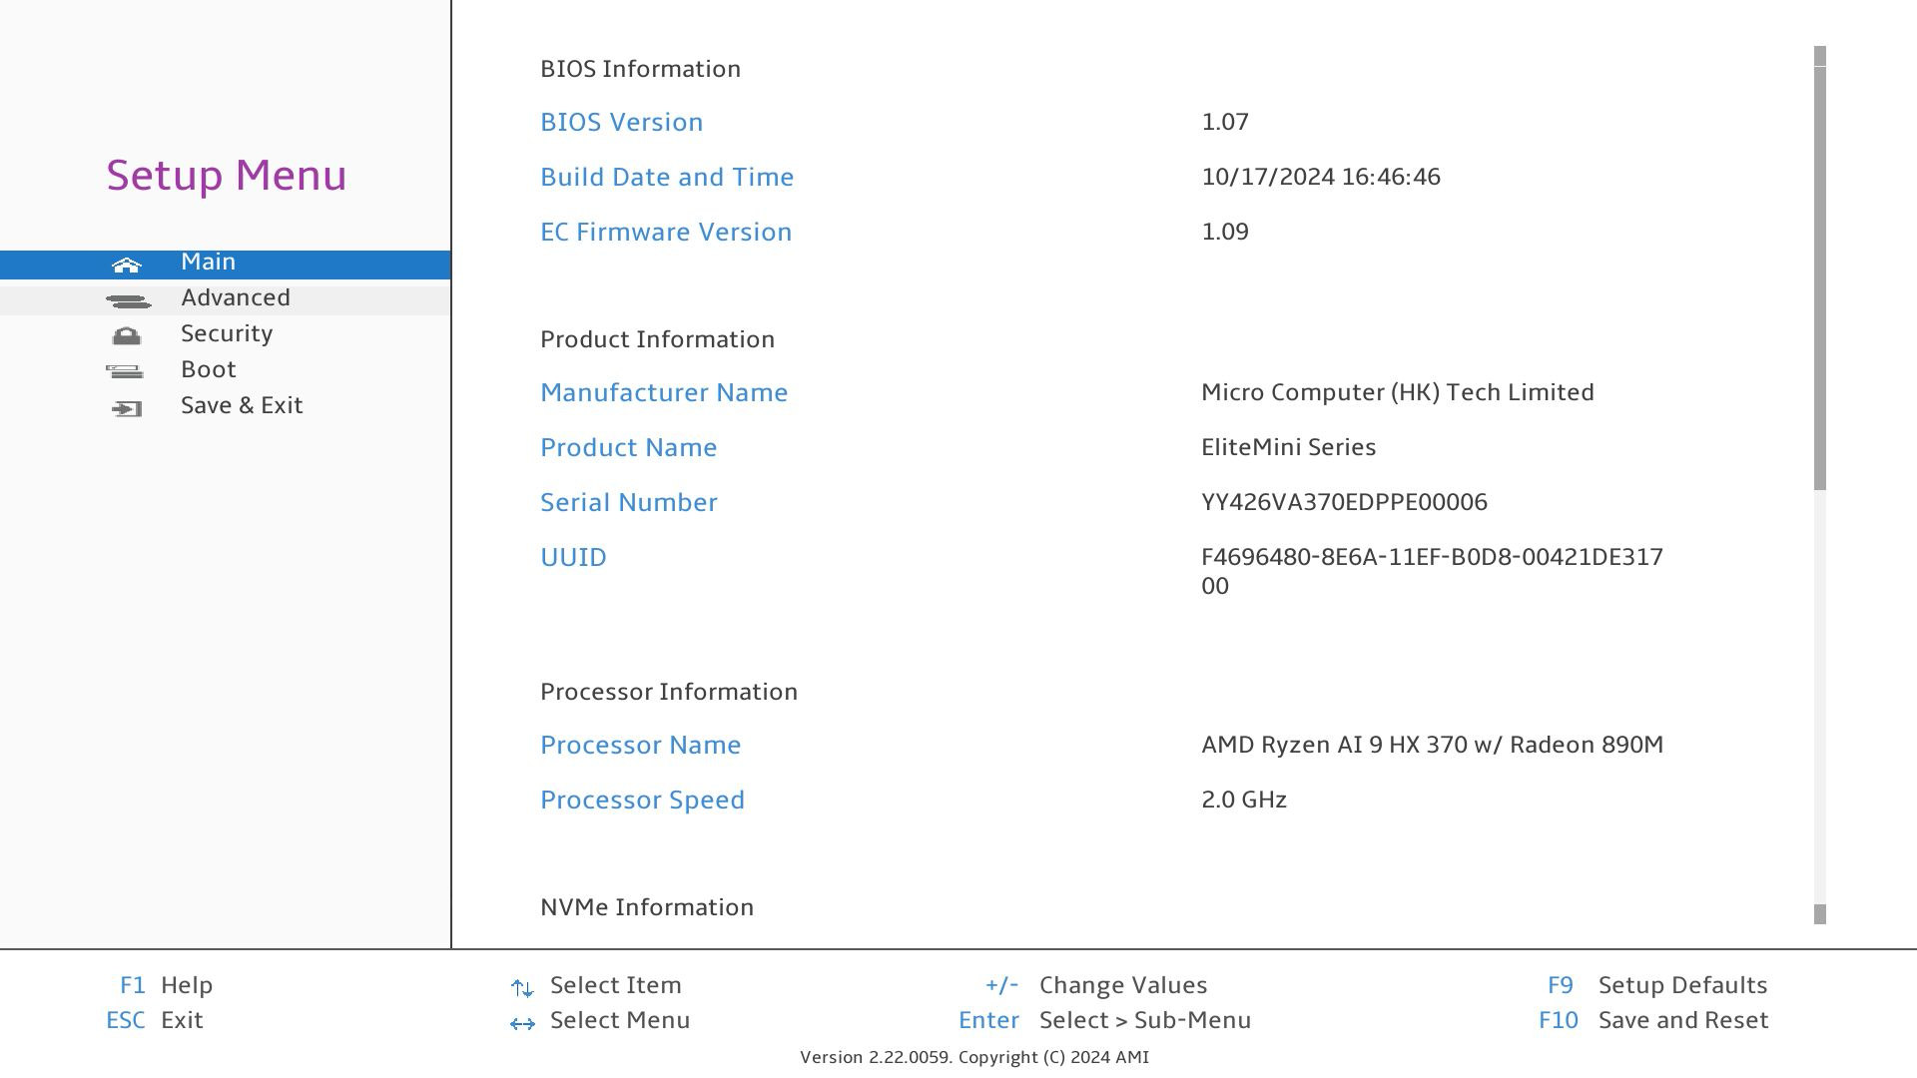This screenshot has height=1078, width=1917.
Task: Click the Product Information heading
Action: (657, 339)
